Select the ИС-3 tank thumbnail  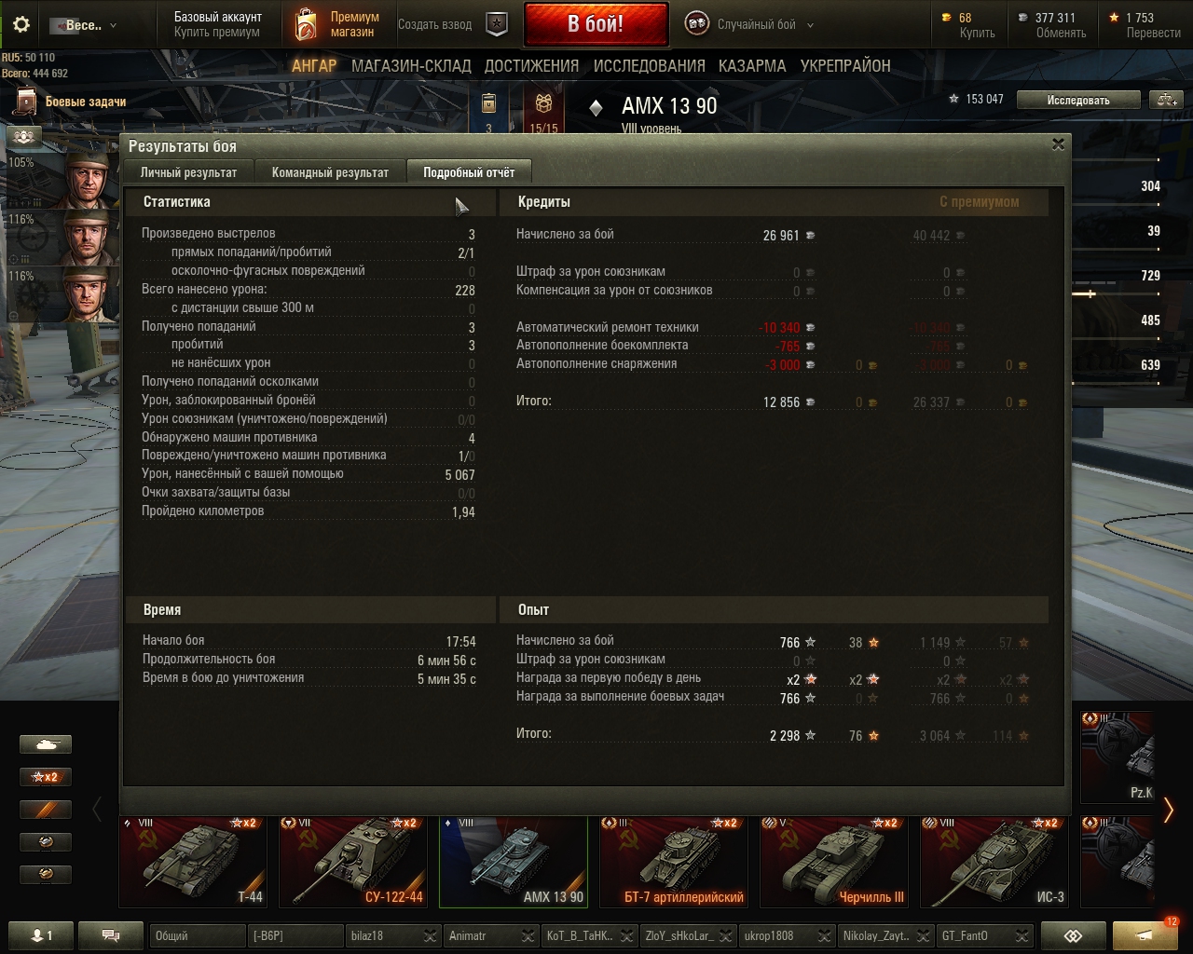coord(994,862)
